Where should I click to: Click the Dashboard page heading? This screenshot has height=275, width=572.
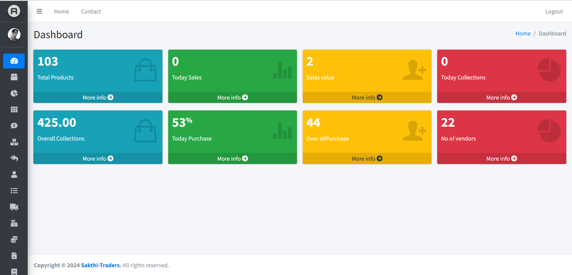(x=58, y=35)
